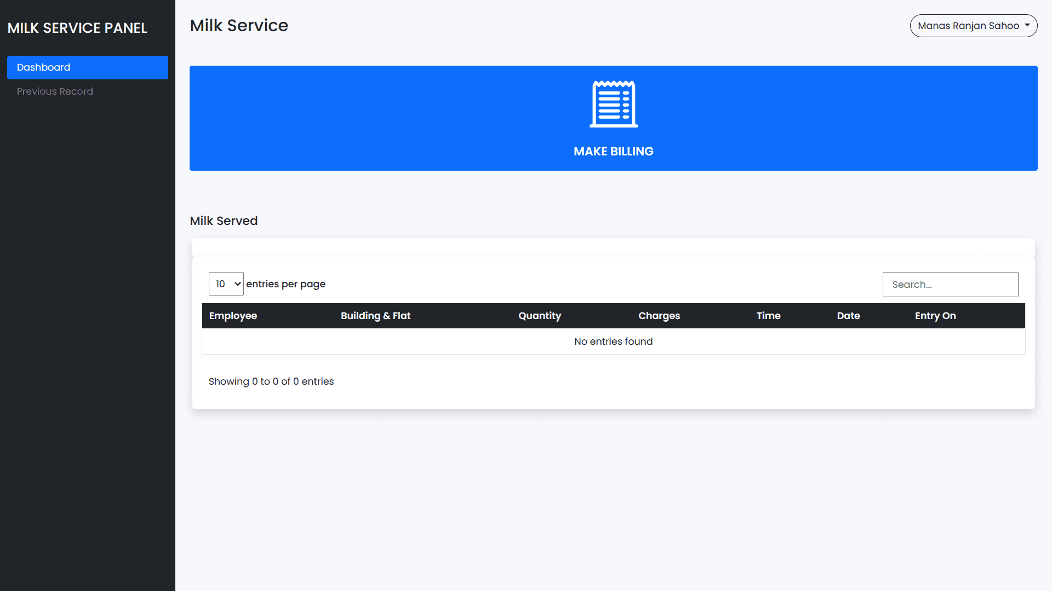Sort table by Entry On column
Screen dimensions: 1052x591
[935, 316]
